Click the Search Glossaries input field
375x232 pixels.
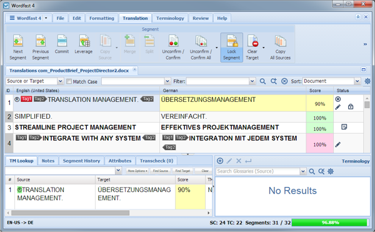pyautogui.click(x=258, y=171)
